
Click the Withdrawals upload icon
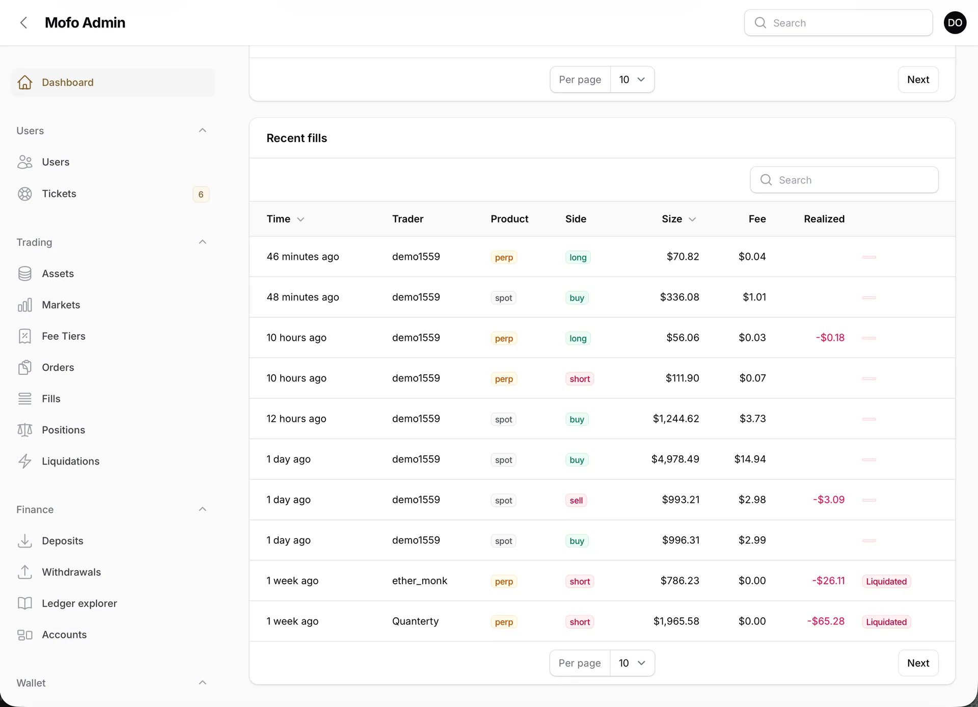point(25,572)
